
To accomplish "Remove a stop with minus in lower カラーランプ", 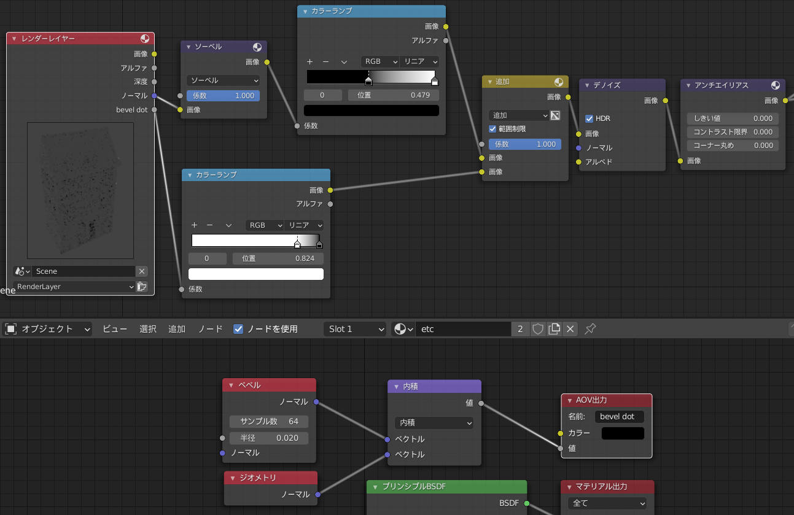I will point(210,225).
